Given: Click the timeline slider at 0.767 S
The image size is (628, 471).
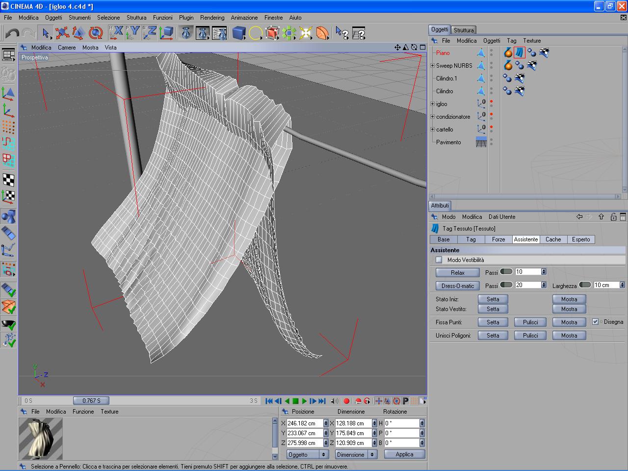Looking at the screenshot, I should tap(91, 401).
